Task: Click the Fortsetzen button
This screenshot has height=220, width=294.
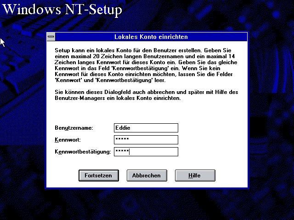Action: pos(98,176)
